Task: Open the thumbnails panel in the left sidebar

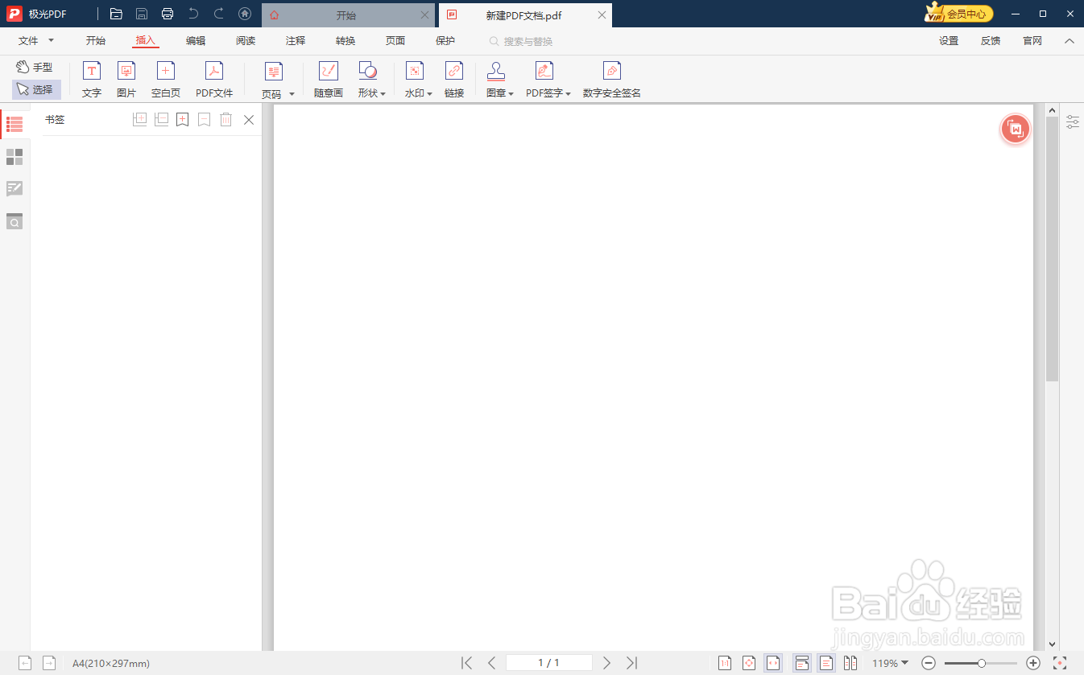Action: click(14, 157)
